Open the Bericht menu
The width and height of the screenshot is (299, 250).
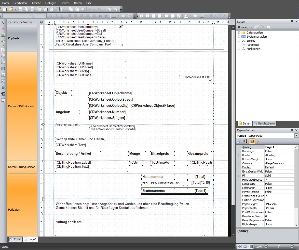(x=65, y=3)
